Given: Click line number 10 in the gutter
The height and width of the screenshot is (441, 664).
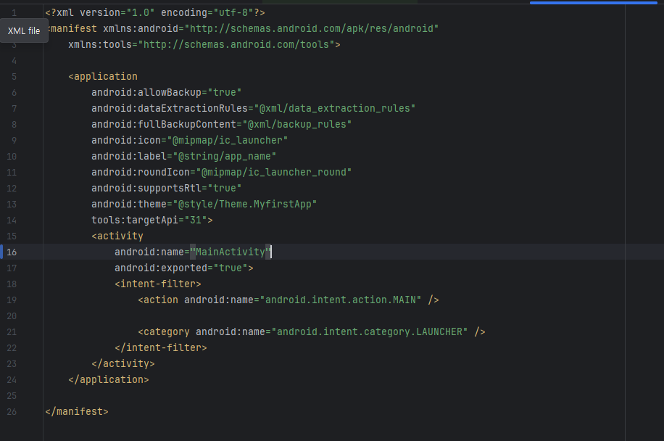Looking at the screenshot, I should [x=12, y=157].
